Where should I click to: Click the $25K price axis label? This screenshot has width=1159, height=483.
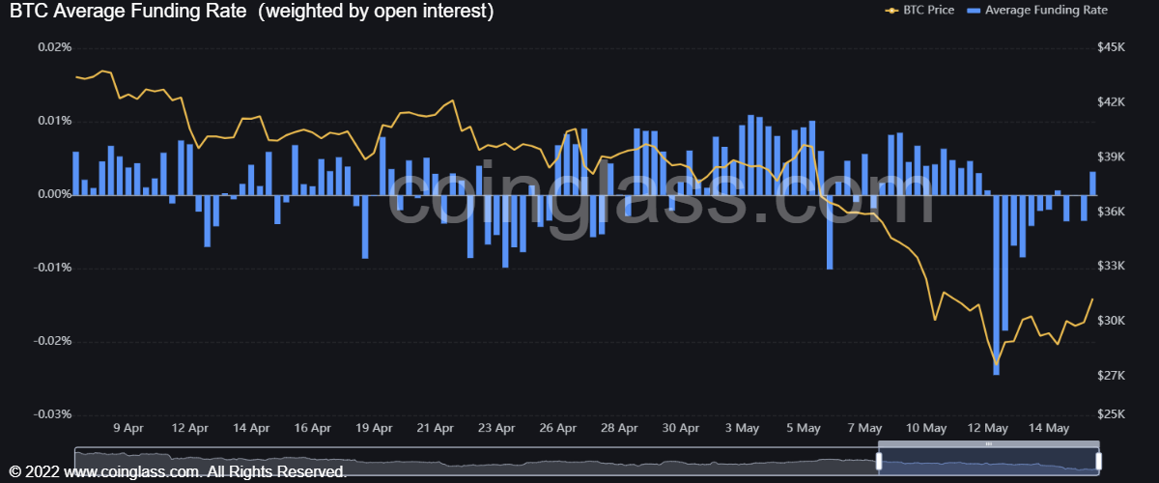[1113, 414]
